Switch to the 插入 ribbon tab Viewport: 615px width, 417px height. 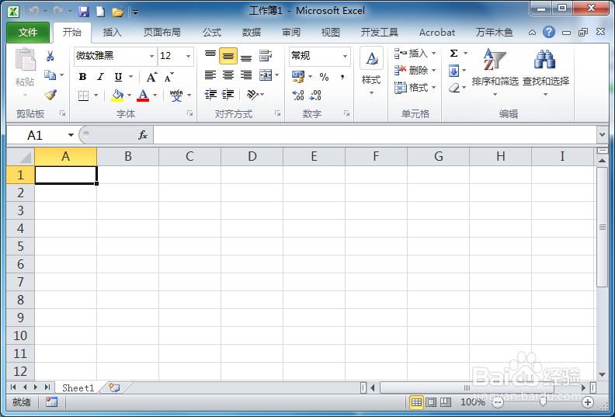[x=112, y=32]
